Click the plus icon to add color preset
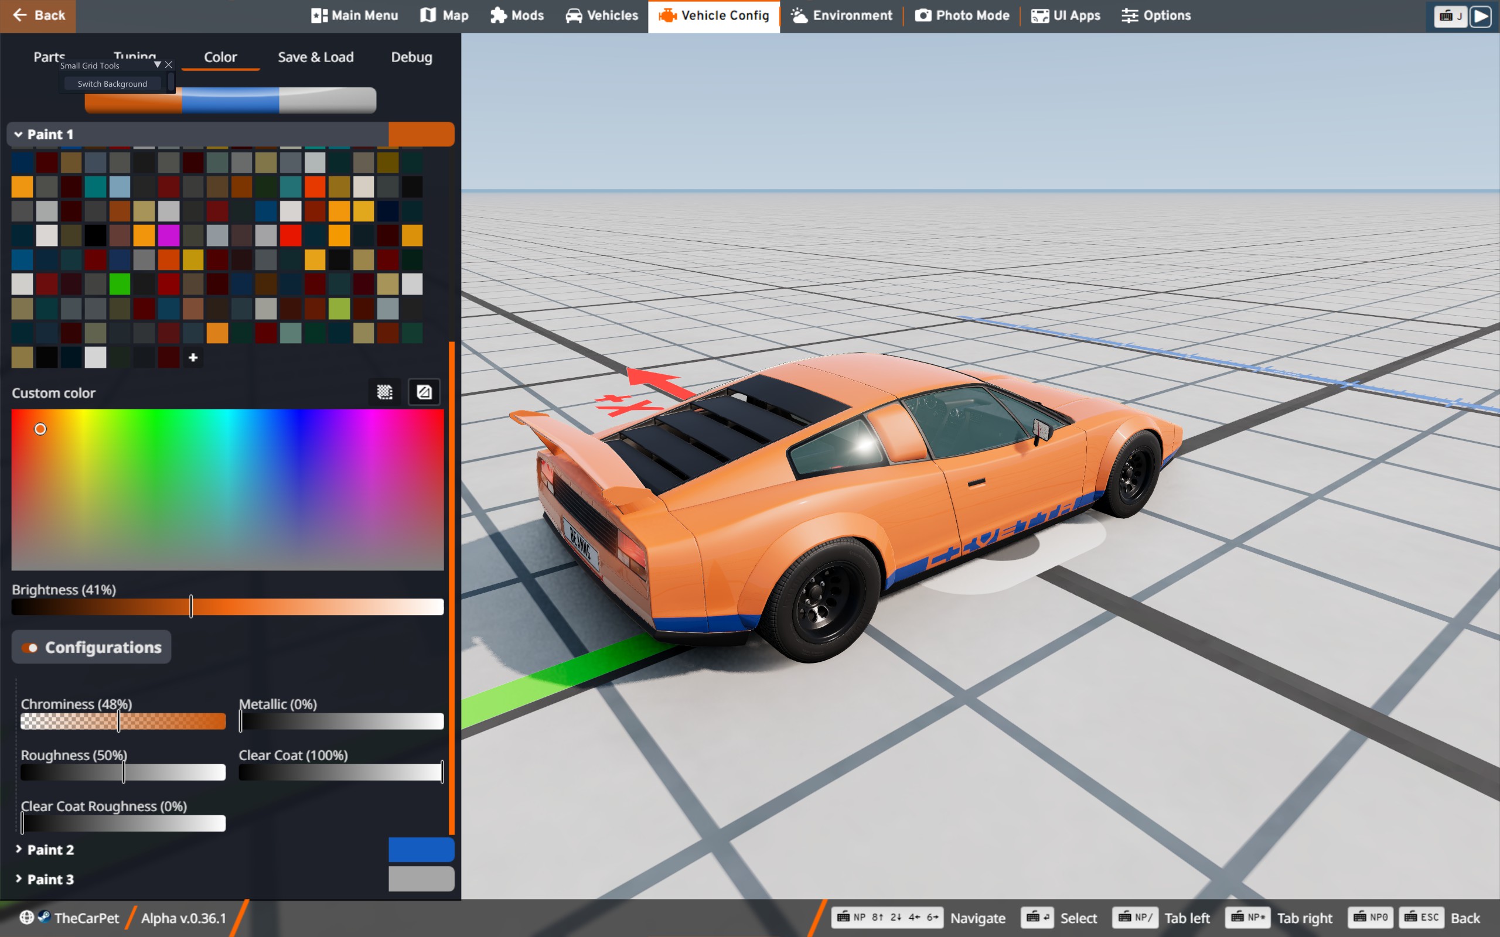The height and width of the screenshot is (937, 1500). 193,358
